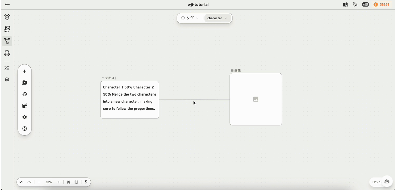Select the タグ radio circle

tap(183, 18)
